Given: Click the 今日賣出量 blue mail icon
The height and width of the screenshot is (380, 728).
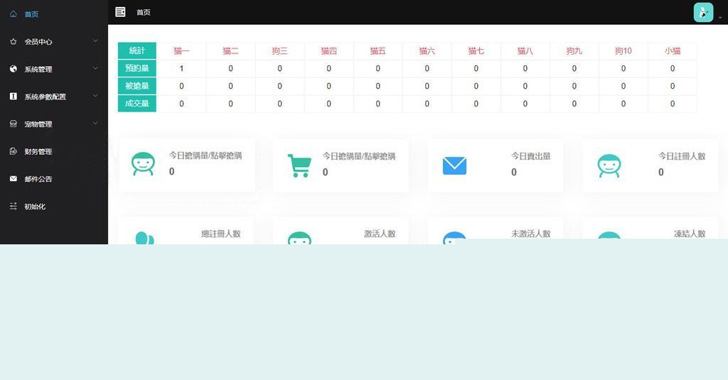Looking at the screenshot, I should (454, 165).
